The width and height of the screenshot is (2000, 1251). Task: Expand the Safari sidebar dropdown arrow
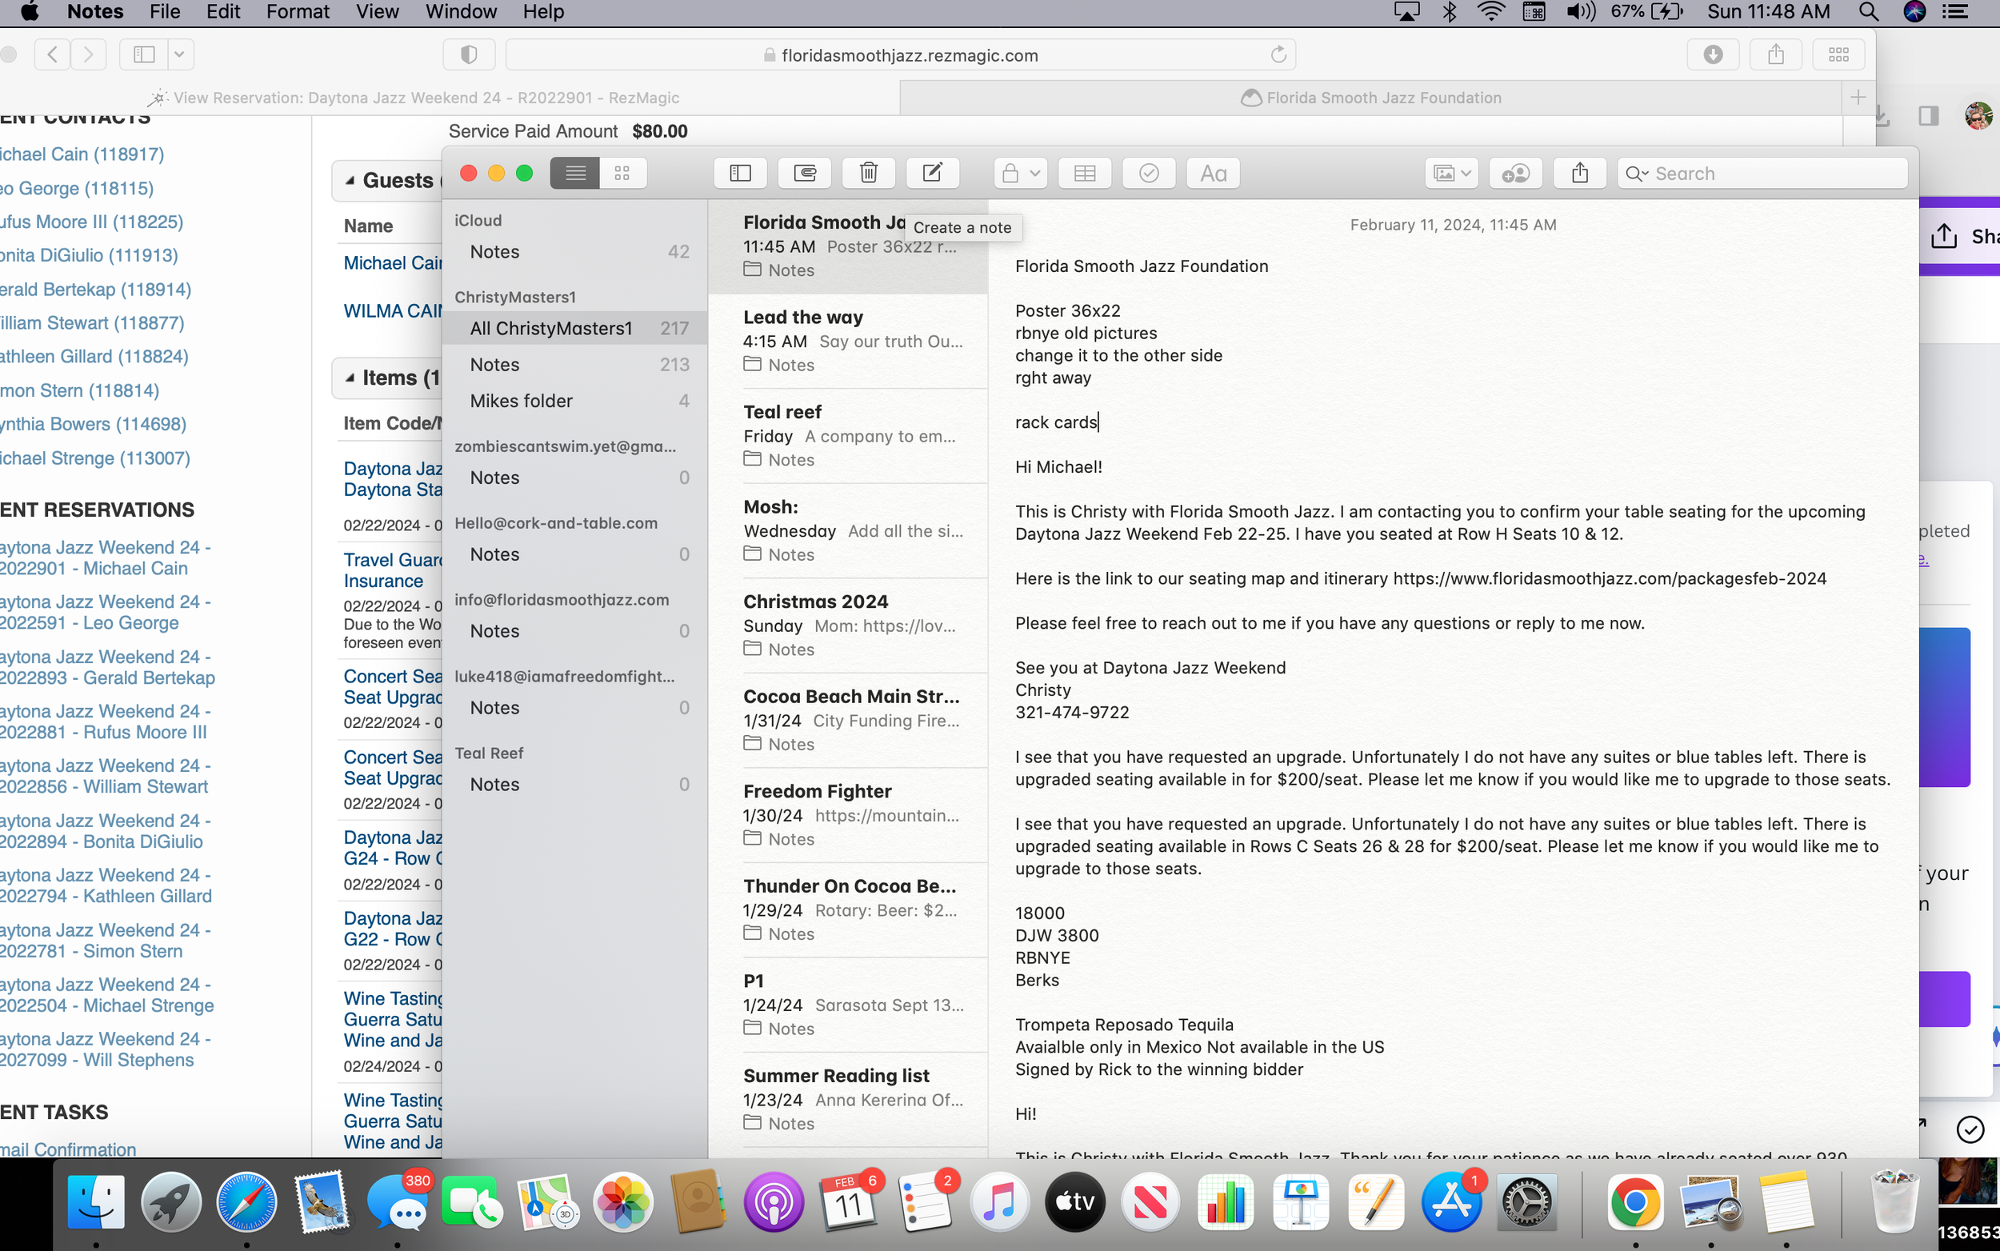pos(180,54)
